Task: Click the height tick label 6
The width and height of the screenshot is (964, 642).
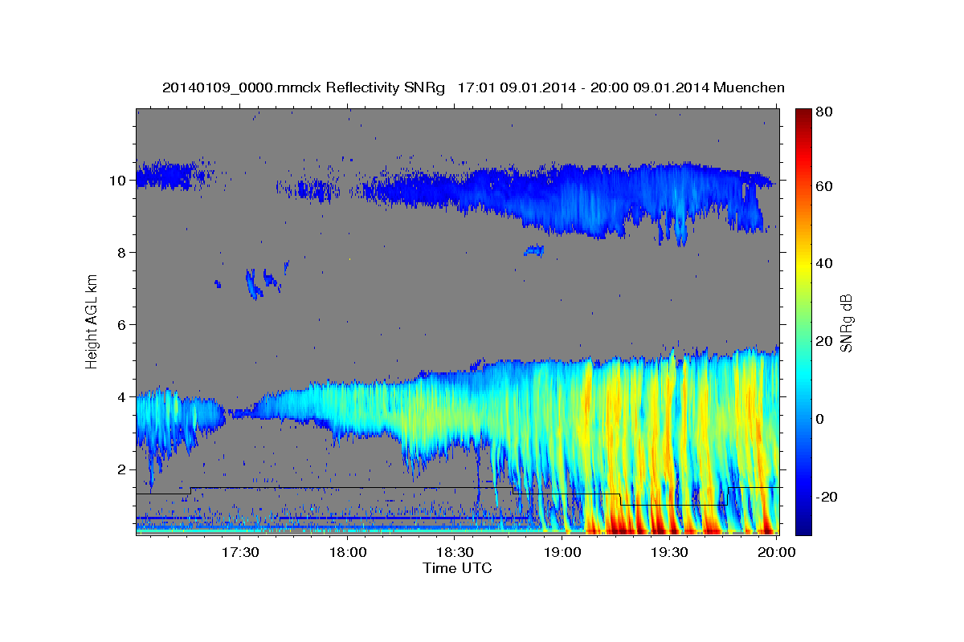Action: pyautogui.click(x=121, y=325)
